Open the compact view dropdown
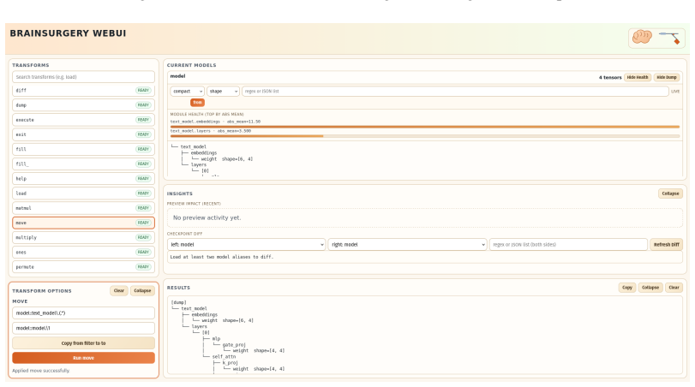The image size is (695, 387). tap(187, 92)
